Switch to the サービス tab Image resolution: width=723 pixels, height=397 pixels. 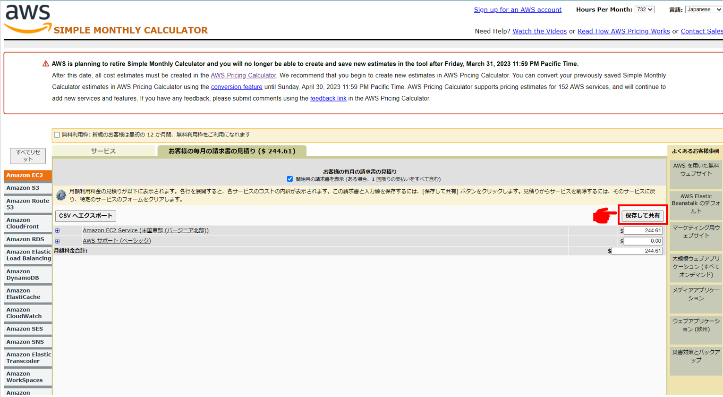point(103,151)
